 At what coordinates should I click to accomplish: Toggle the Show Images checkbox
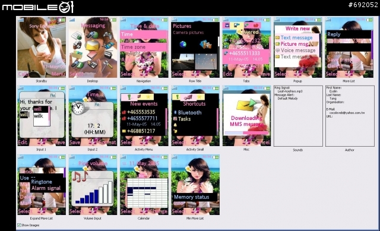tap(19, 225)
